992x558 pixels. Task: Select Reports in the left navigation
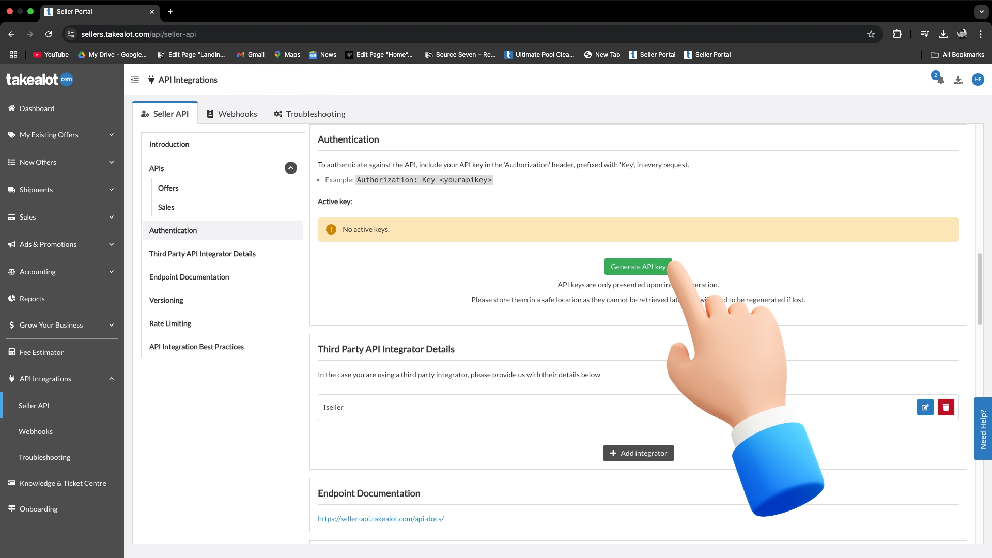(32, 298)
